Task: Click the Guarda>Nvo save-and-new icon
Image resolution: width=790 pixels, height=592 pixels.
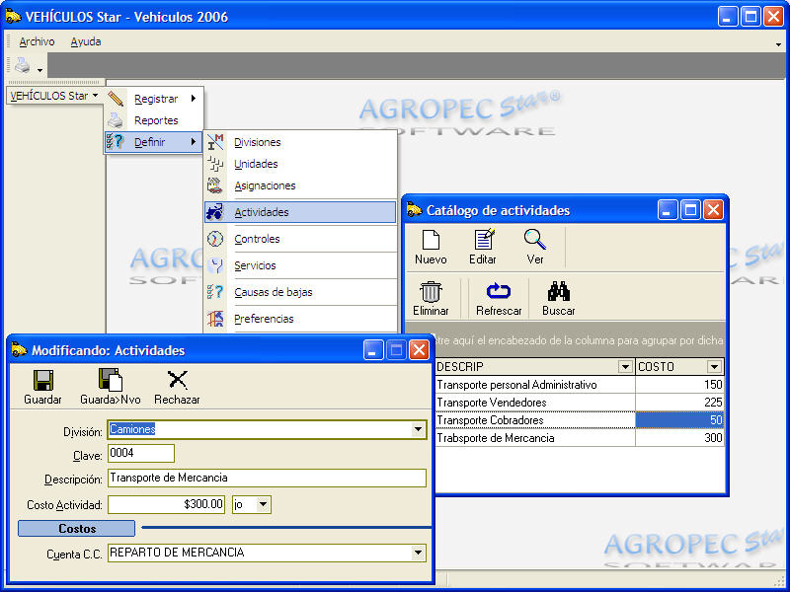Action: coord(109,381)
